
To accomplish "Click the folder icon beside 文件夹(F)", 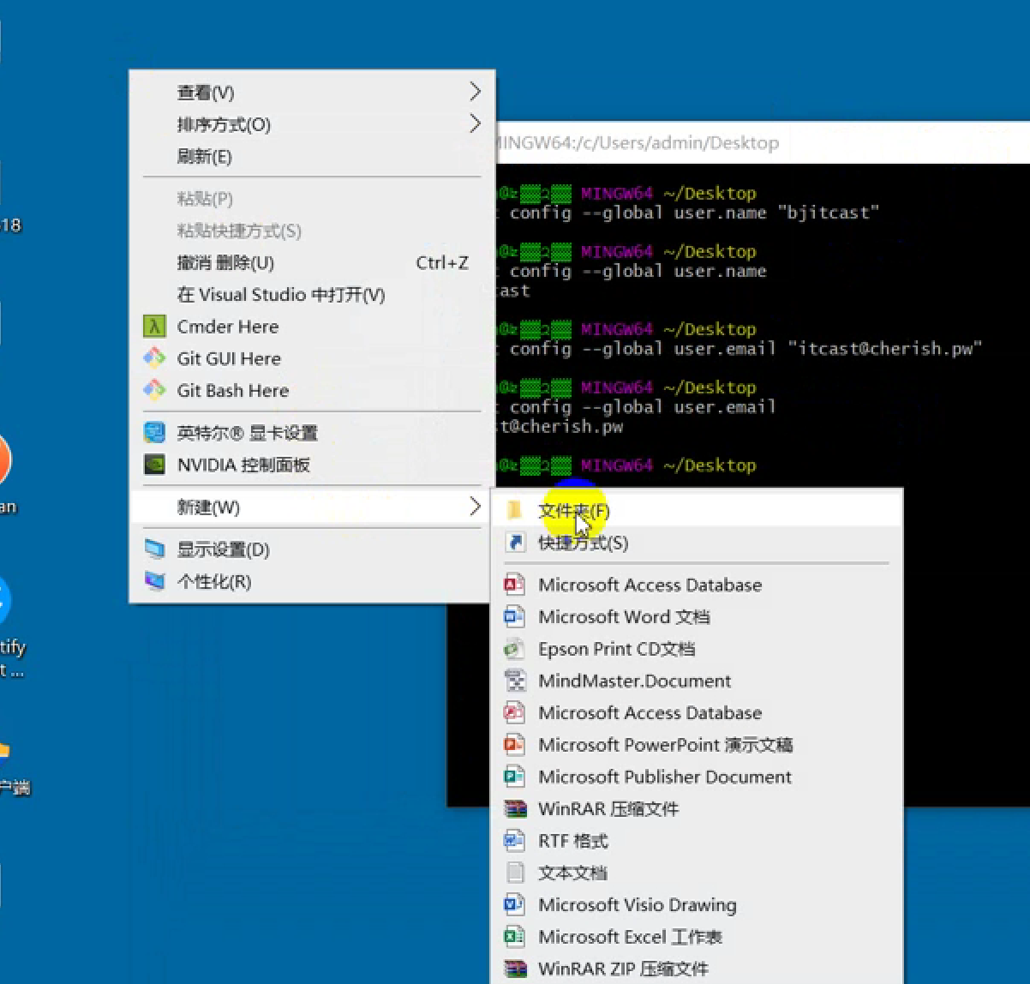I will [x=514, y=511].
